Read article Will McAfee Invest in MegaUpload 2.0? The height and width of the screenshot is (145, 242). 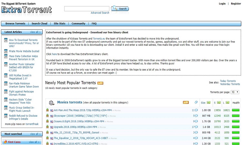pyautogui.click(x=20, y=77)
